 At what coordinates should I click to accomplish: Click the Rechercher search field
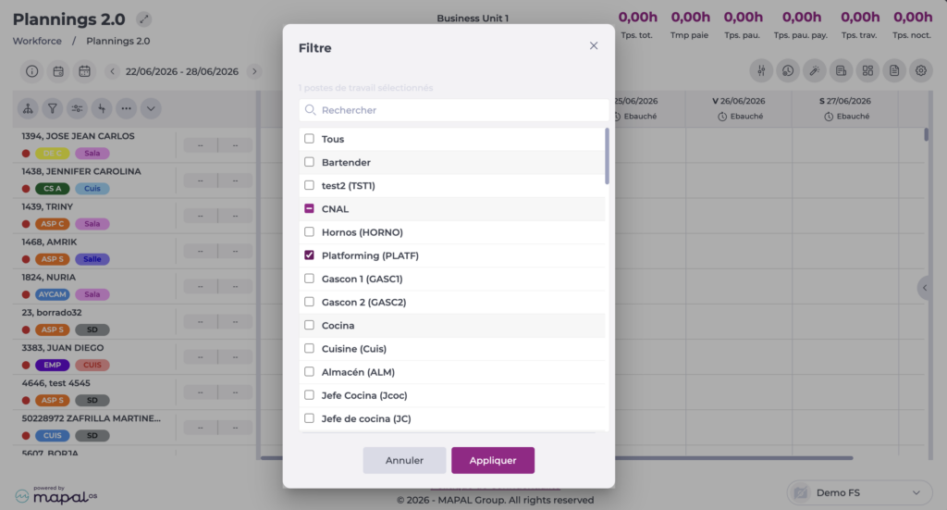[453, 110]
